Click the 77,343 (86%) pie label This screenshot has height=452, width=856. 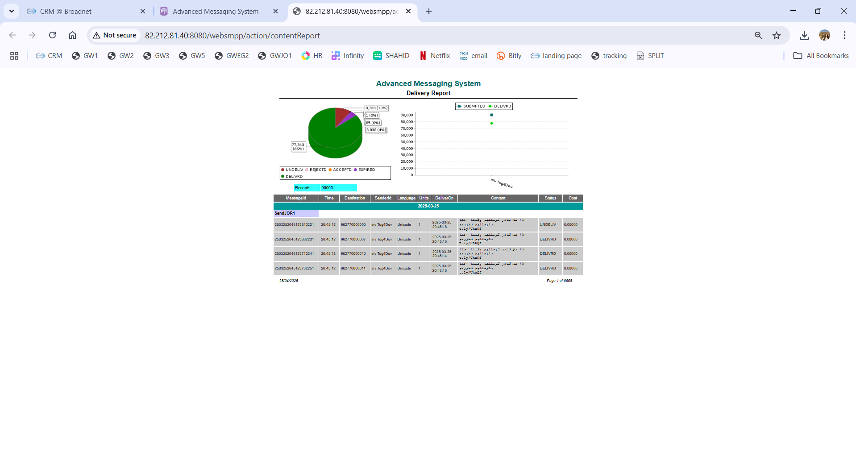pyautogui.click(x=298, y=147)
